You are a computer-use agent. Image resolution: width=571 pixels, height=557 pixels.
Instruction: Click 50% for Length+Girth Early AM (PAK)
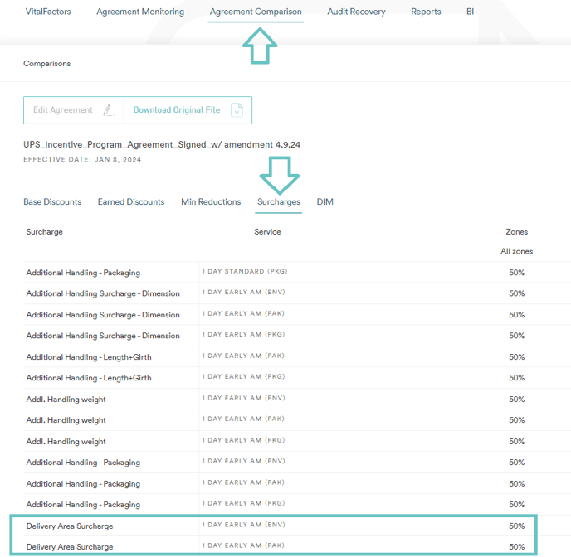click(x=516, y=357)
